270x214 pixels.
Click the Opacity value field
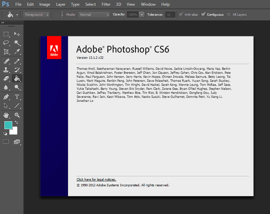click(x=133, y=15)
